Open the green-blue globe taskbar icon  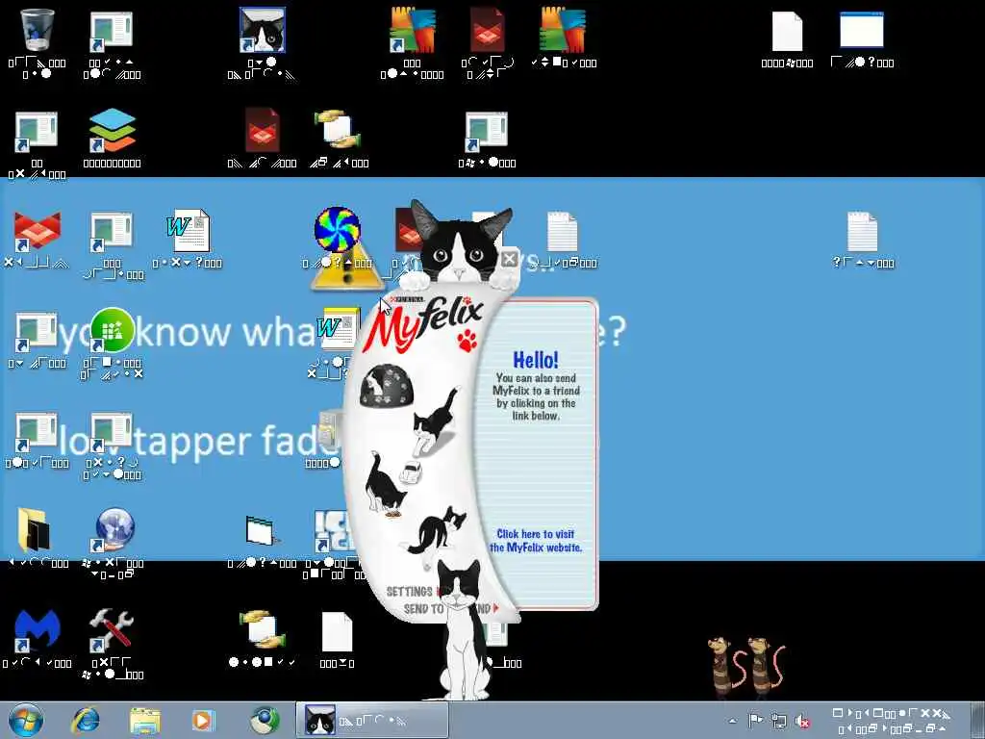click(x=265, y=721)
